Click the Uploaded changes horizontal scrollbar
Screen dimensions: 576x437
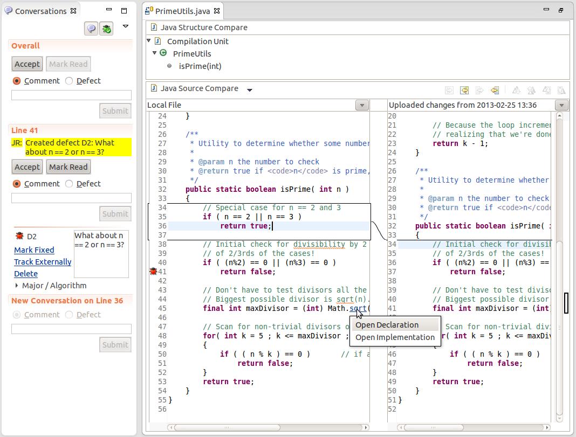pos(474,427)
